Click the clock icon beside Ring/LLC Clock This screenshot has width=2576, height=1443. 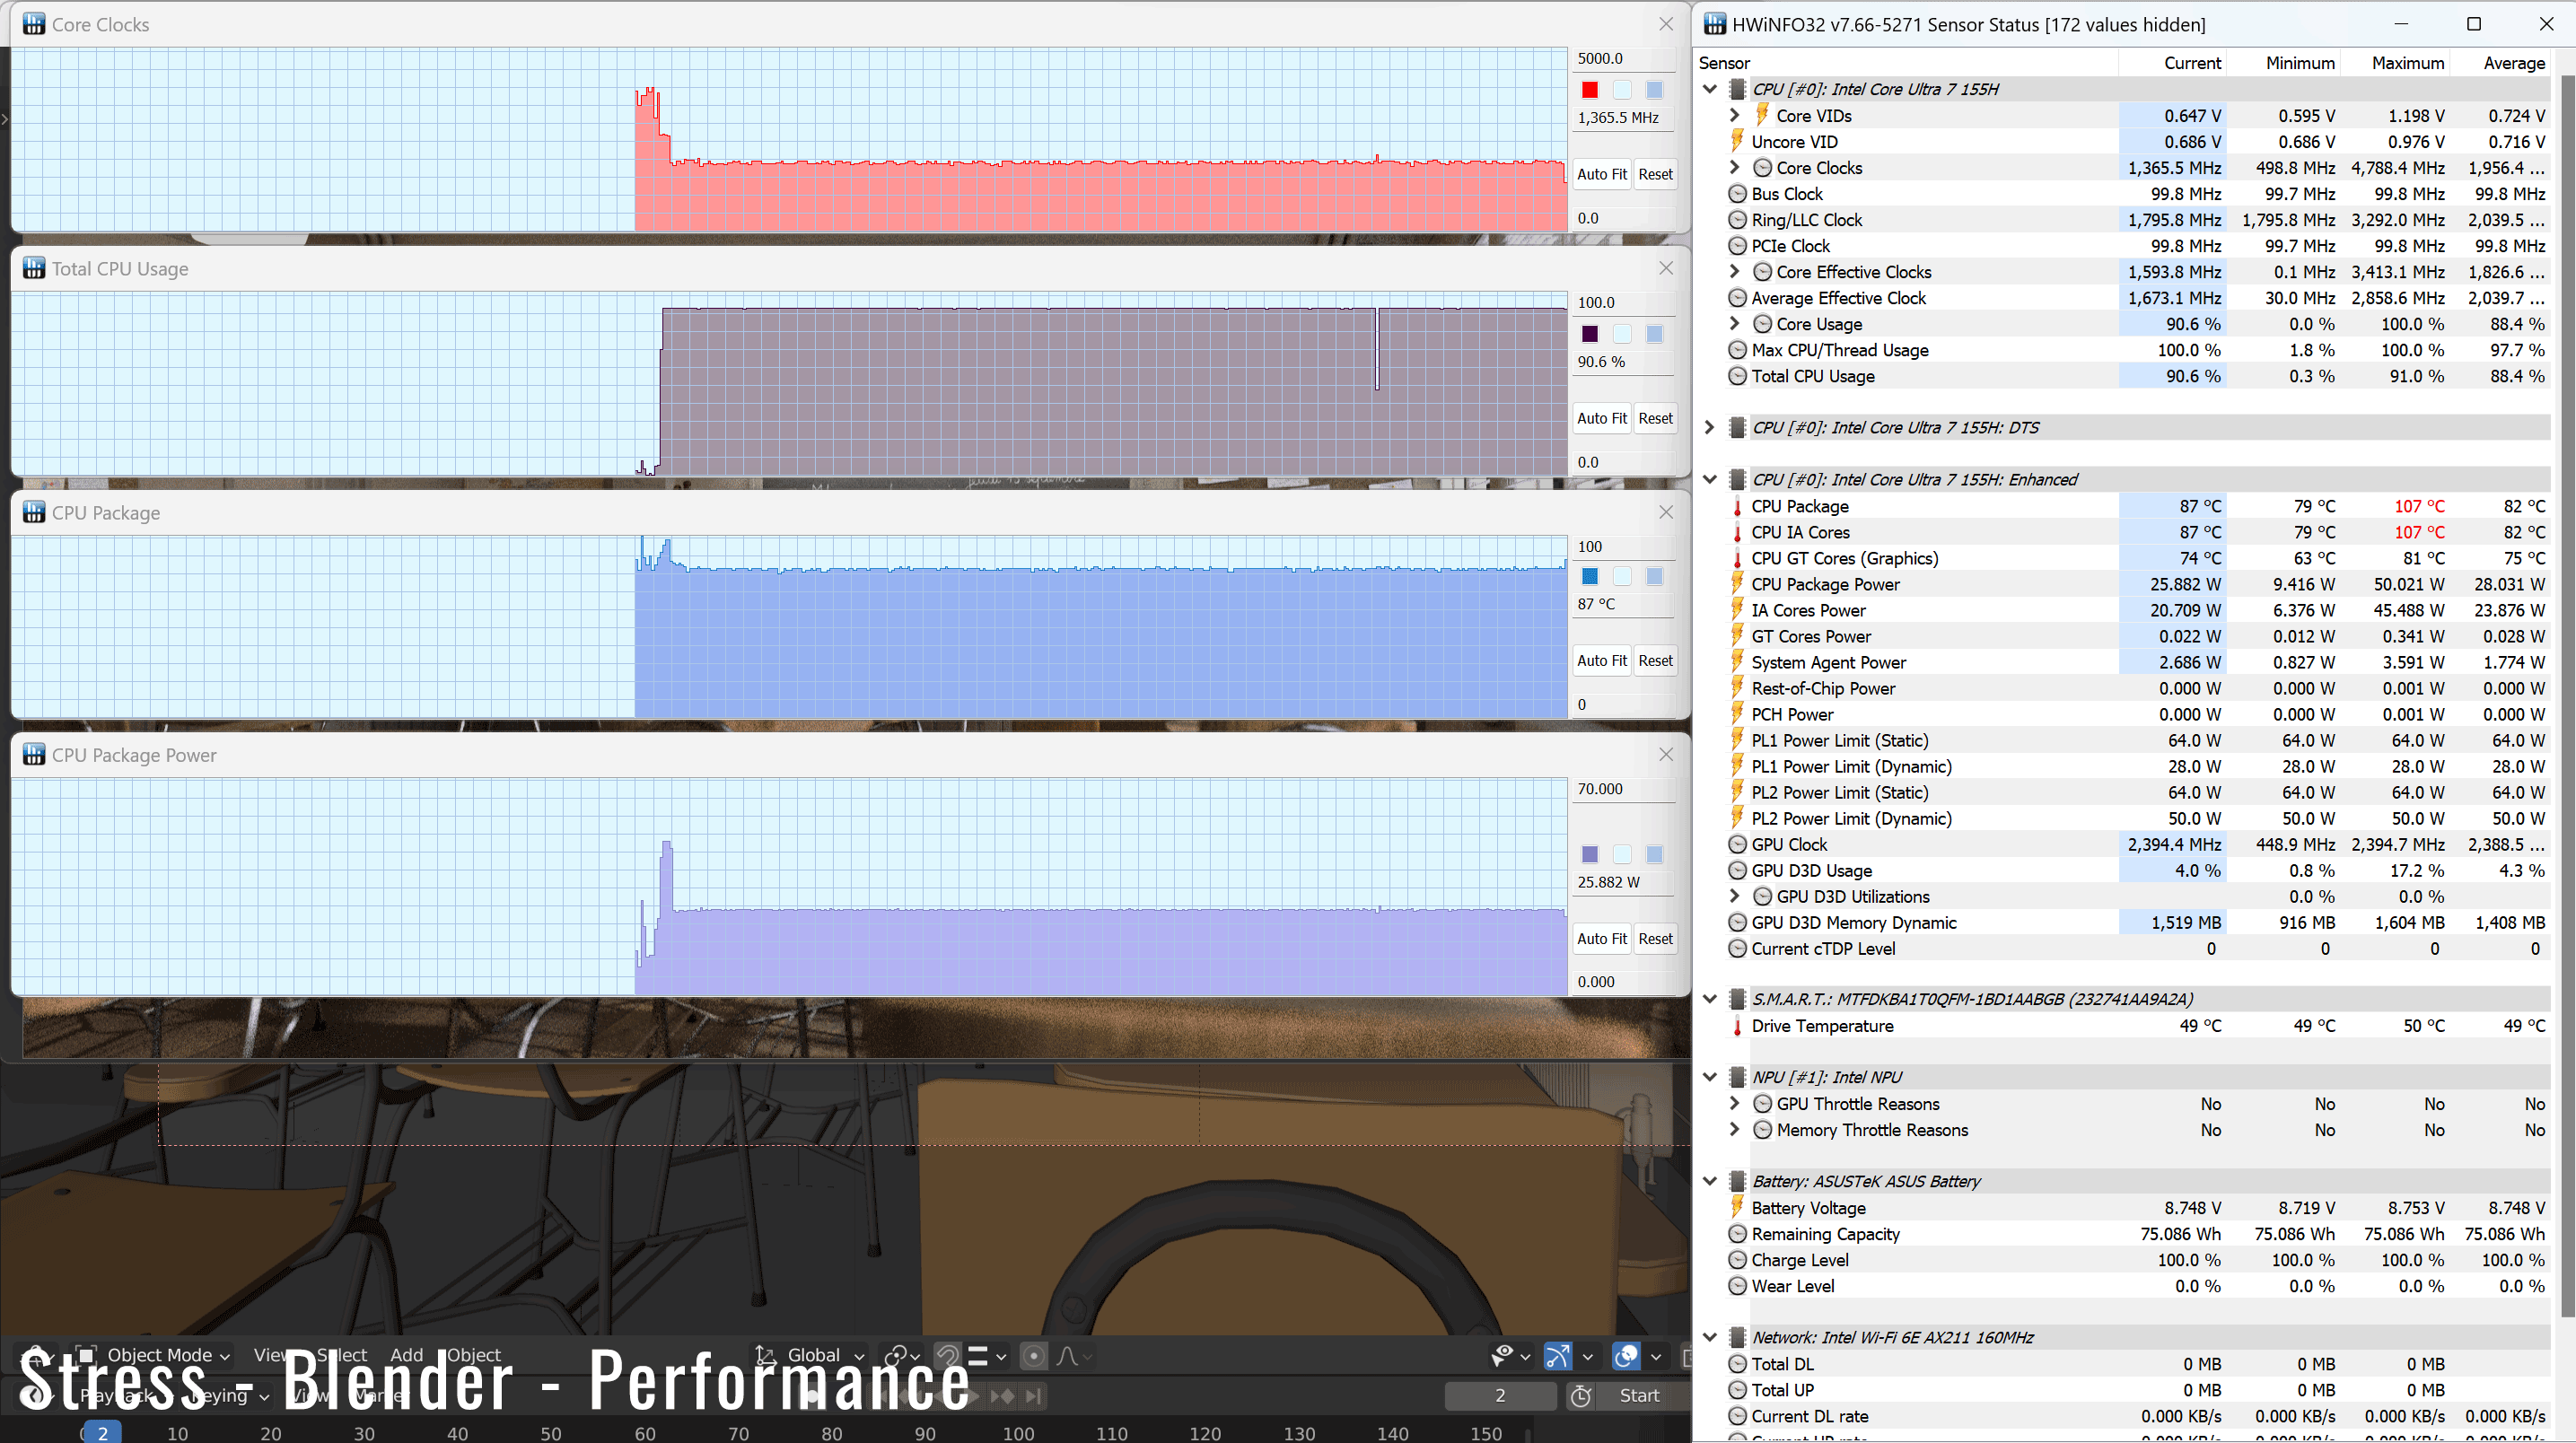click(1737, 219)
